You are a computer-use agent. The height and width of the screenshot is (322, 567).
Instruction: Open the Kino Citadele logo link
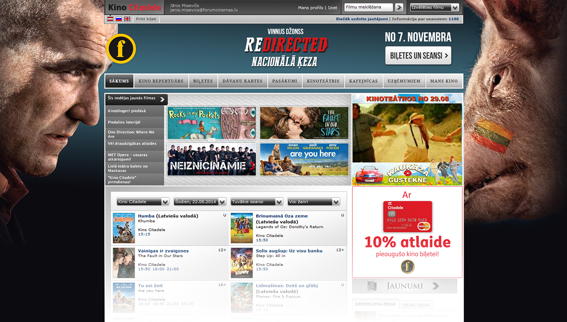pyautogui.click(x=135, y=7)
